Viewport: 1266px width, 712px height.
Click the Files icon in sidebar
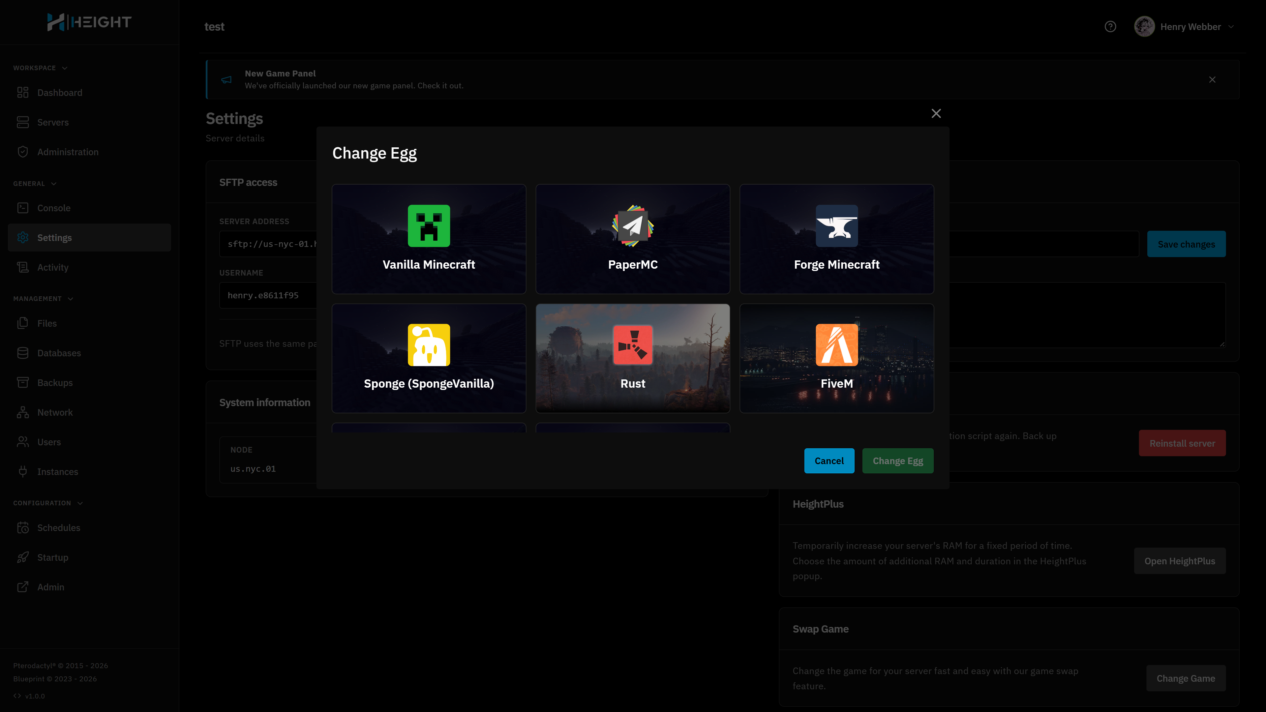click(23, 323)
